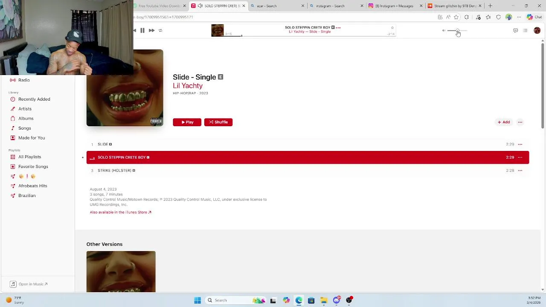
Task: Open more options for SOLO STEPPIN CRETE BOY row
Action: coord(520,157)
